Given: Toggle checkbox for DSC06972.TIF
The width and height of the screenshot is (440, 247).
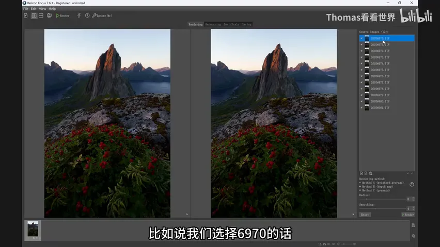Looking at the screenshot, I should click(x=362, y=51).
